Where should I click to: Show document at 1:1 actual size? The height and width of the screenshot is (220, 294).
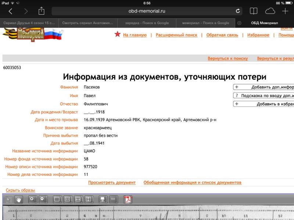(68, 199)
